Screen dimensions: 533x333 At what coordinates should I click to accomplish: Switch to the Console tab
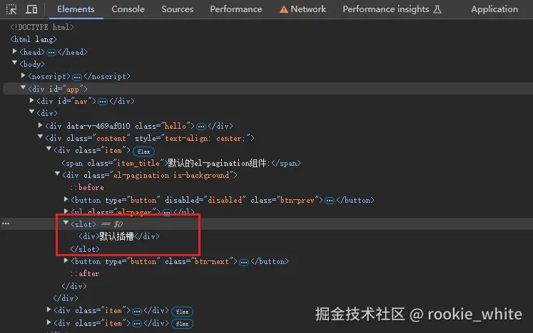click(x=128, y=9)
